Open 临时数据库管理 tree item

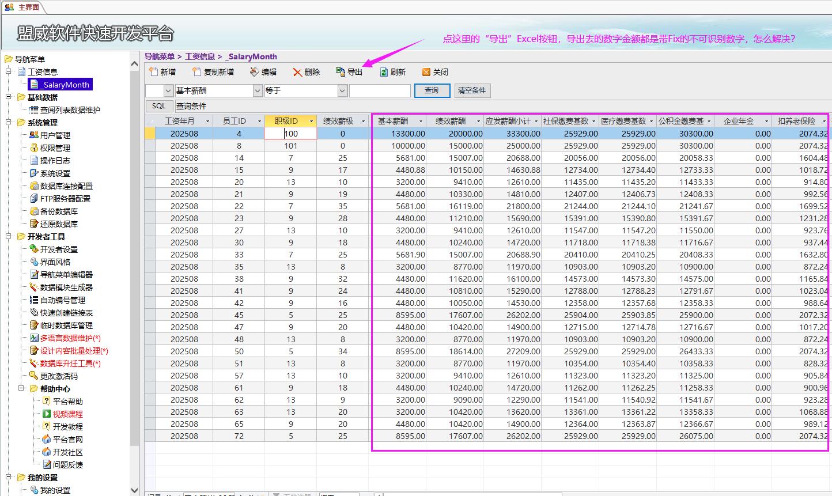[66, 325]
